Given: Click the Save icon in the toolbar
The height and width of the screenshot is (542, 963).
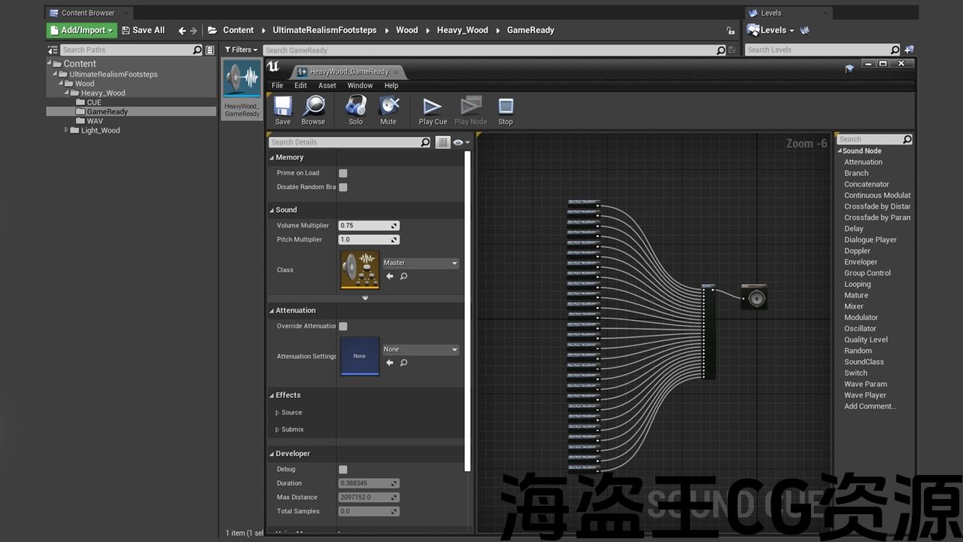Looking at the screenshot, I should [283, 110].
